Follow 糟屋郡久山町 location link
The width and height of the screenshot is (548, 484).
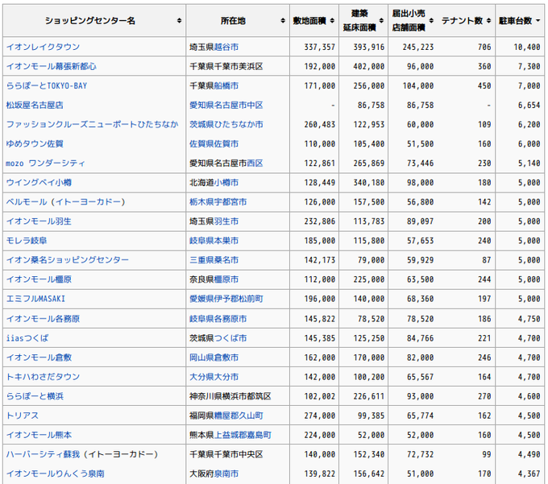239,416
